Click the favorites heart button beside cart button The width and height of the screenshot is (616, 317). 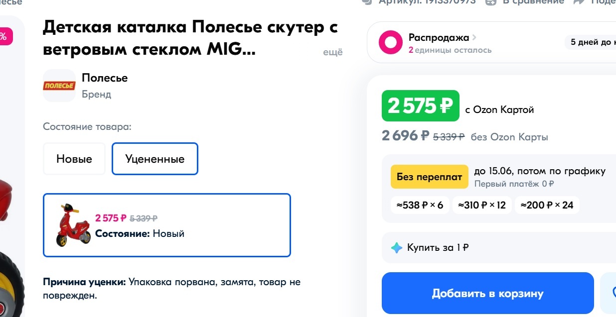click(x=609, y=293)
